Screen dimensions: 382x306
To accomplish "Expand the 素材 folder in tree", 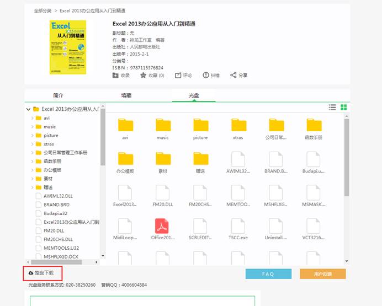I will point(33,179).
